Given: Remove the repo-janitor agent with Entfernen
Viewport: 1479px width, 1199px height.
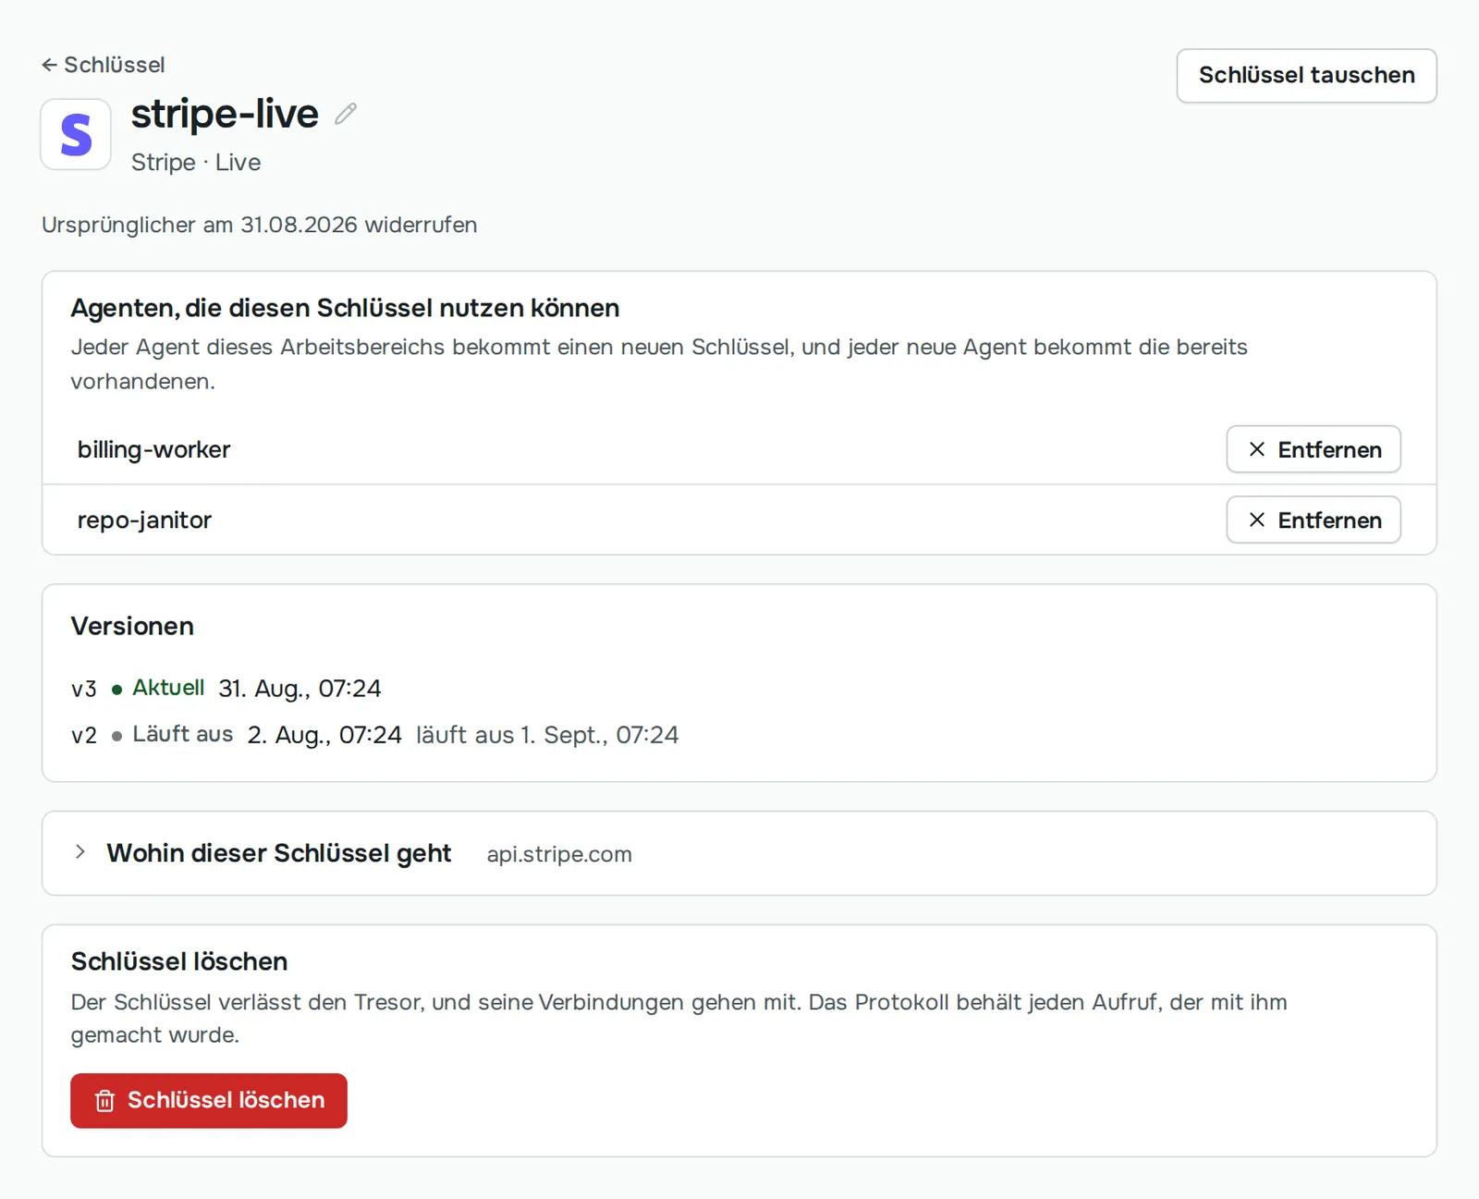Looking at the screenshot, I should tap(1314, 520).
